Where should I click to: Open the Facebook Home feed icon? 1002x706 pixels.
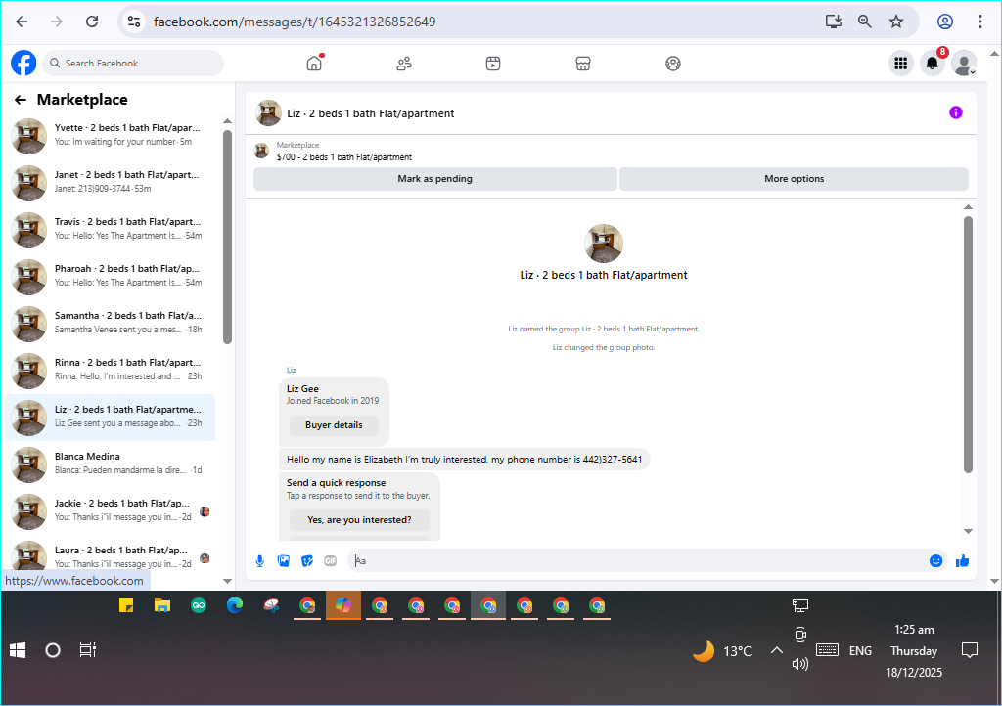point(314,64)
